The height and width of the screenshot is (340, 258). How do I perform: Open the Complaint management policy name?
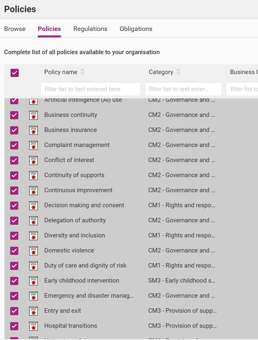[77, 145]
